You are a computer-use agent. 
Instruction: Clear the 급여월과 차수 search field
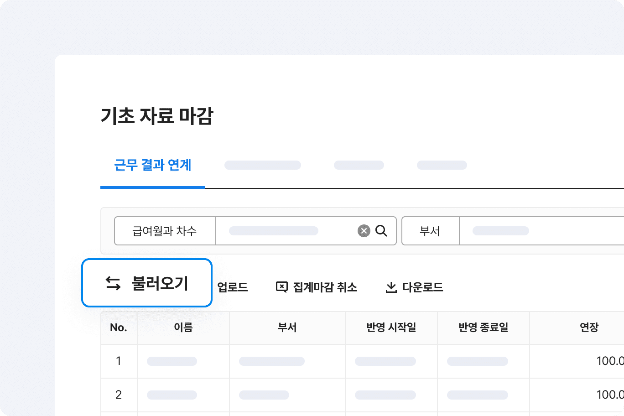pyautogui.click(x=364, y=231)
